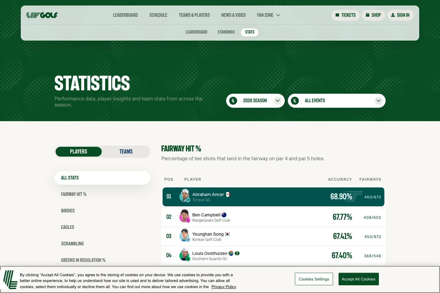440x293 pixels.
Task: Click the Fairway Hit % heading
Action: click(181, 149)
